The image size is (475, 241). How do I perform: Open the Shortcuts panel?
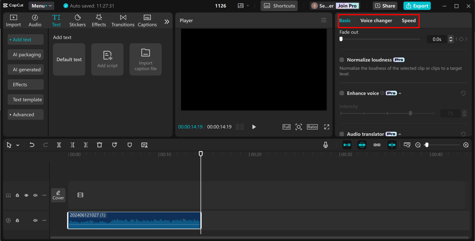(x=279, y=6)
